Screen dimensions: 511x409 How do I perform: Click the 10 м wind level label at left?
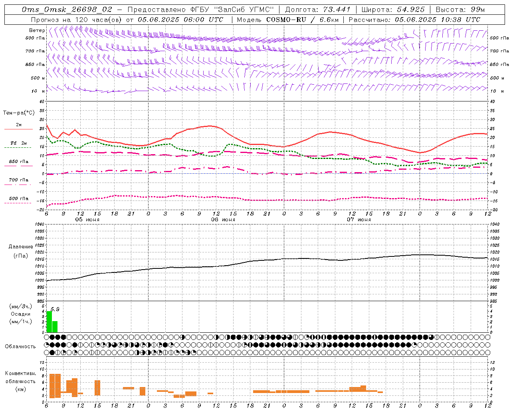(x=38, y=91)
